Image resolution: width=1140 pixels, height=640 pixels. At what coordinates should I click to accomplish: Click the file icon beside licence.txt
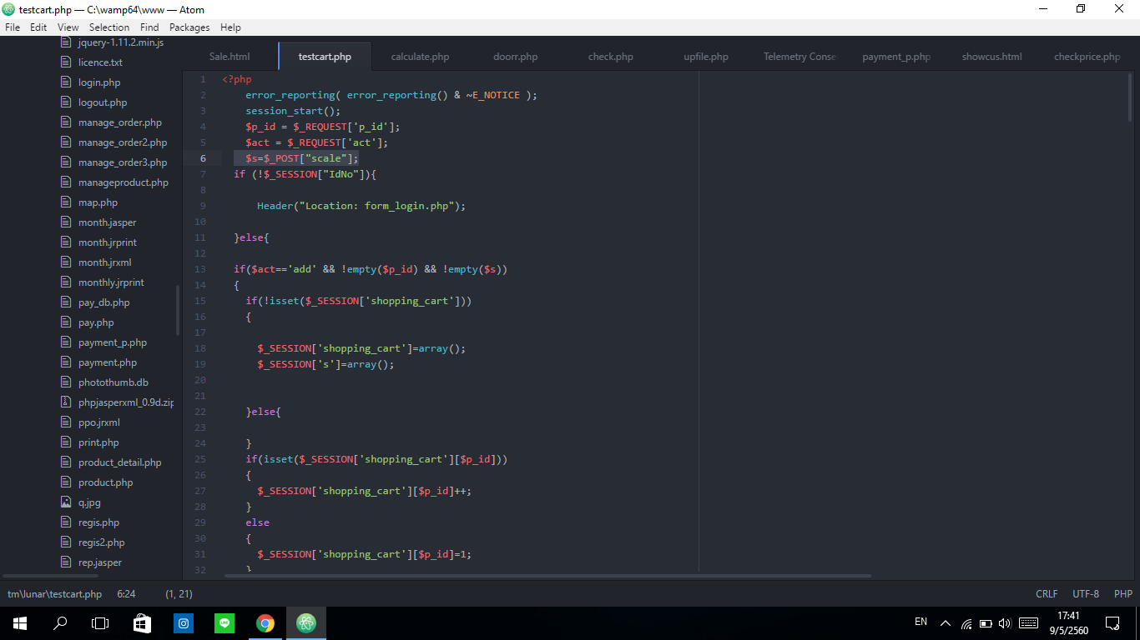tap(66, 62)
